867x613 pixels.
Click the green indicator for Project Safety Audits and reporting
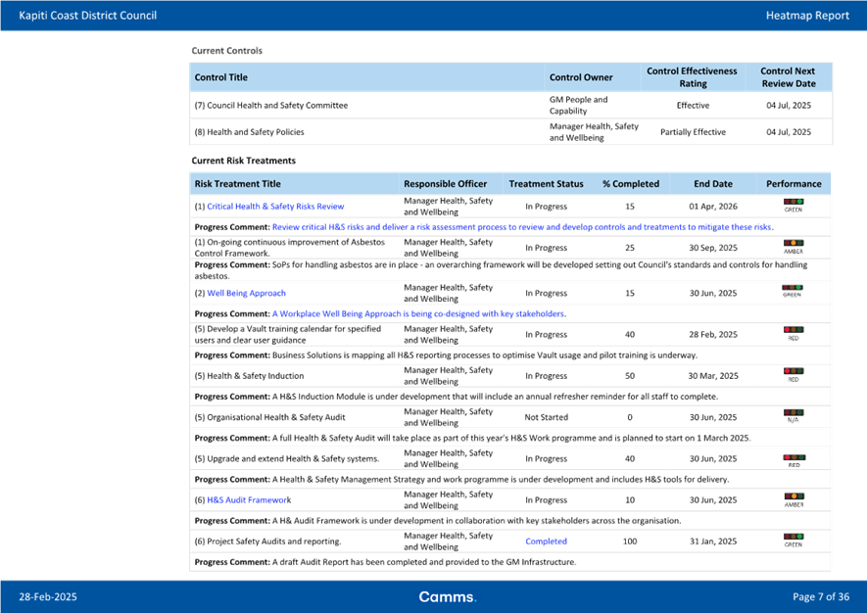pos(793,537)
